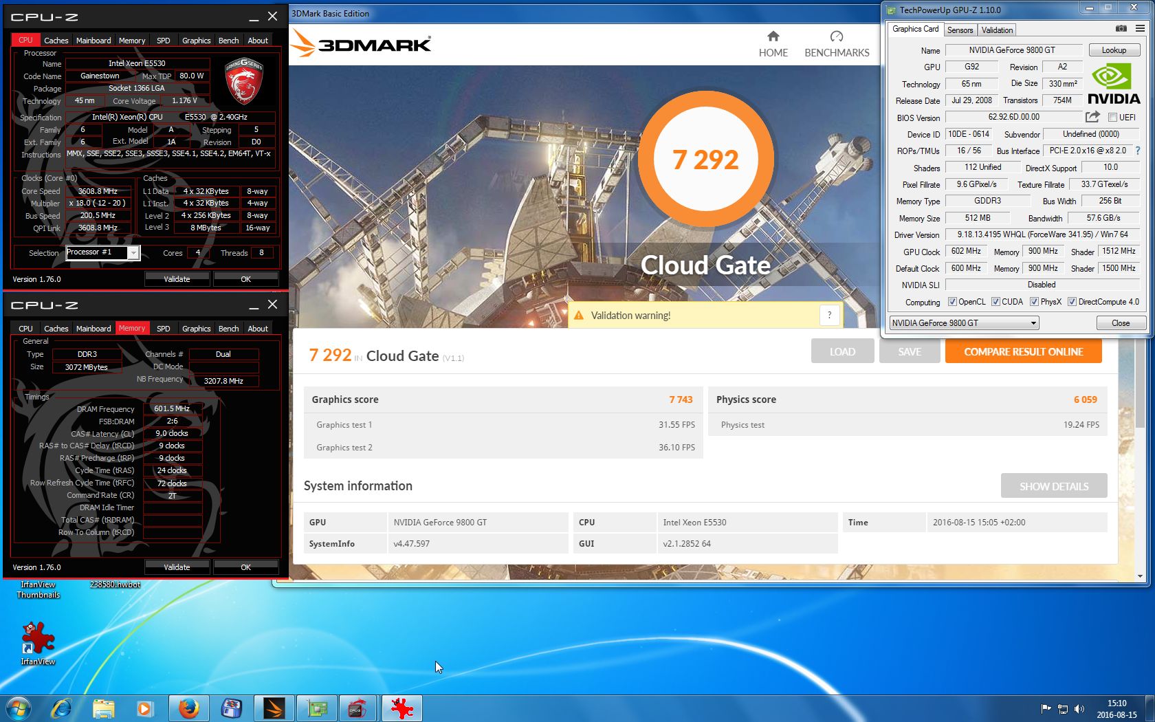Click Close button in GPU-Z

coord(1121,323)
